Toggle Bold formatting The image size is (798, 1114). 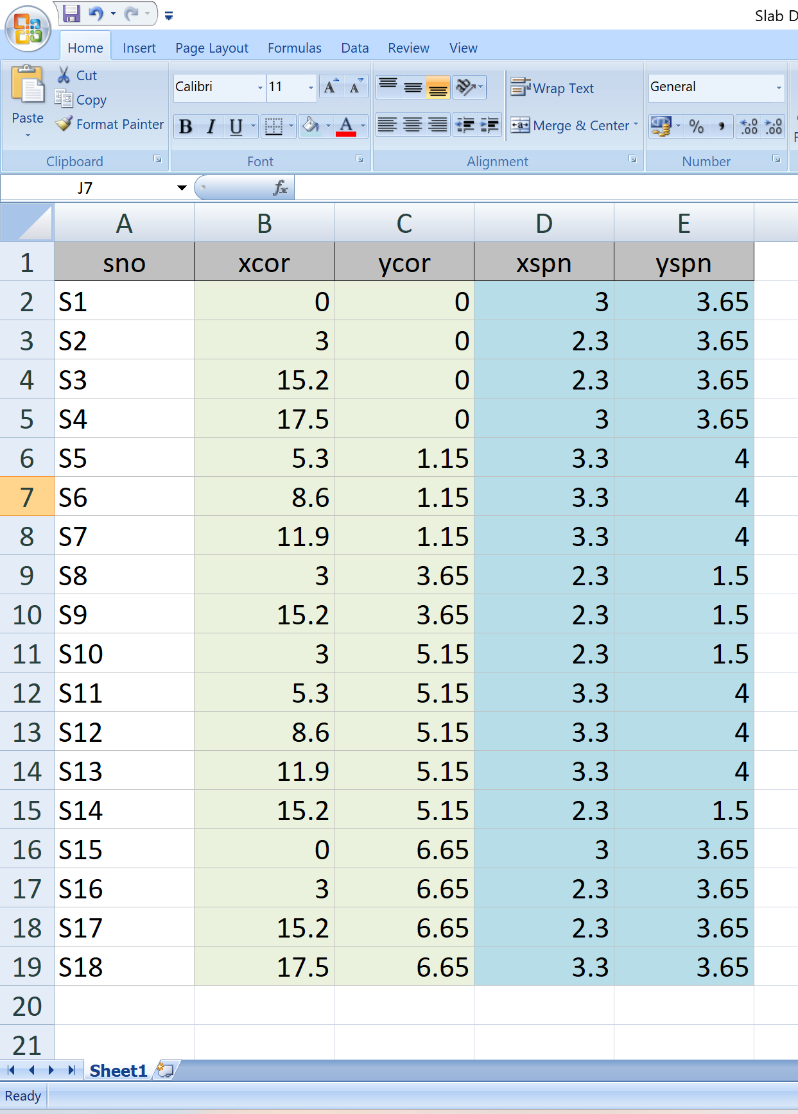[x=186, y=126]
